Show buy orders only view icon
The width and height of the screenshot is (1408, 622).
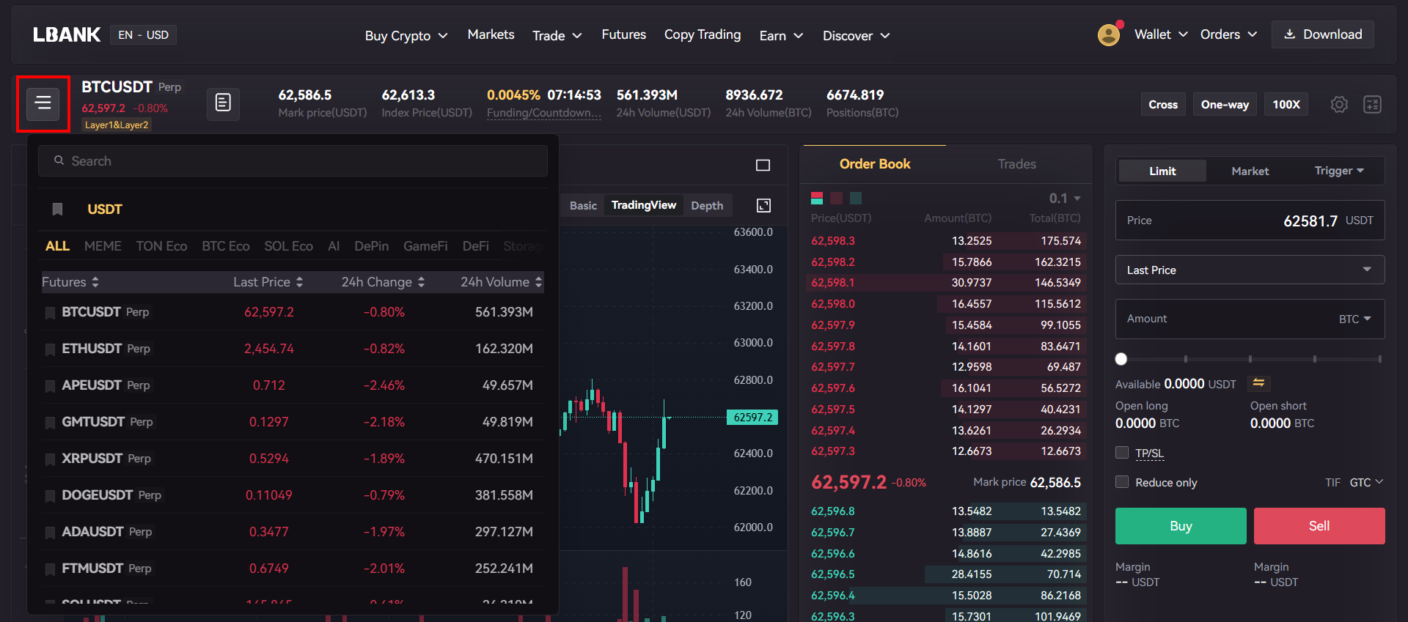pos(856,198)
